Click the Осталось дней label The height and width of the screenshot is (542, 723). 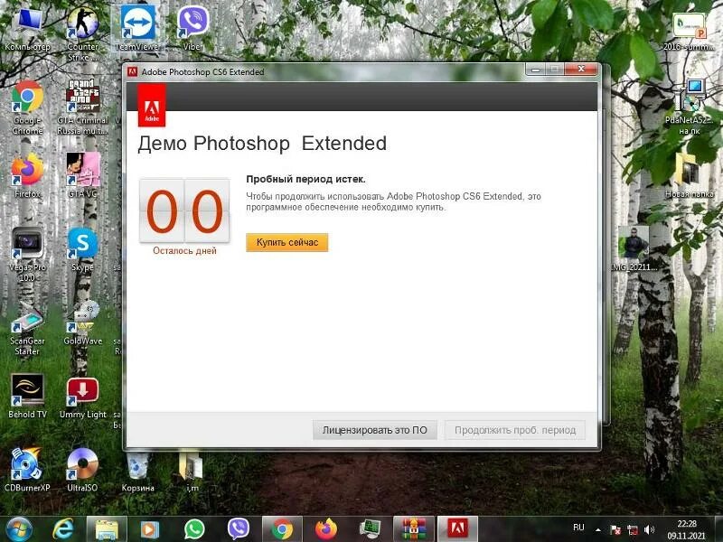(184, 251)
